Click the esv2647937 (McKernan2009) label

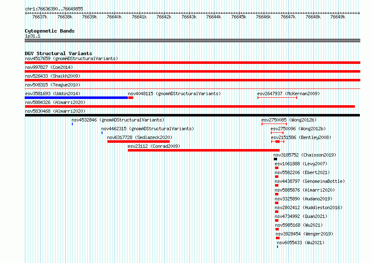click(x=288, y=94)
